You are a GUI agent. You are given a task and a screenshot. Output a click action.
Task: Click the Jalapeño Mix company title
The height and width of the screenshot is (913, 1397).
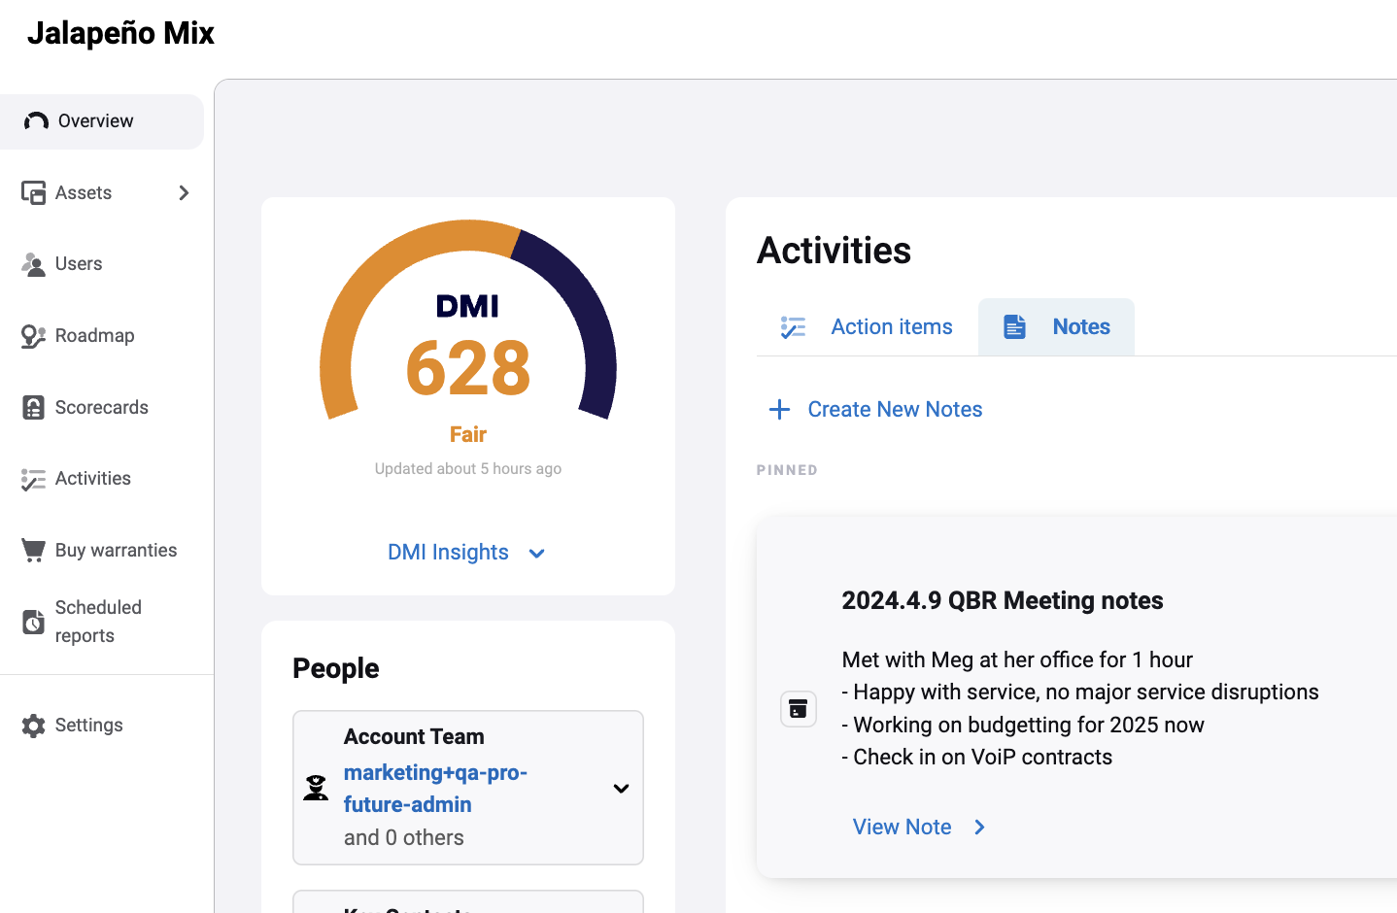click(x=120, y=33)
